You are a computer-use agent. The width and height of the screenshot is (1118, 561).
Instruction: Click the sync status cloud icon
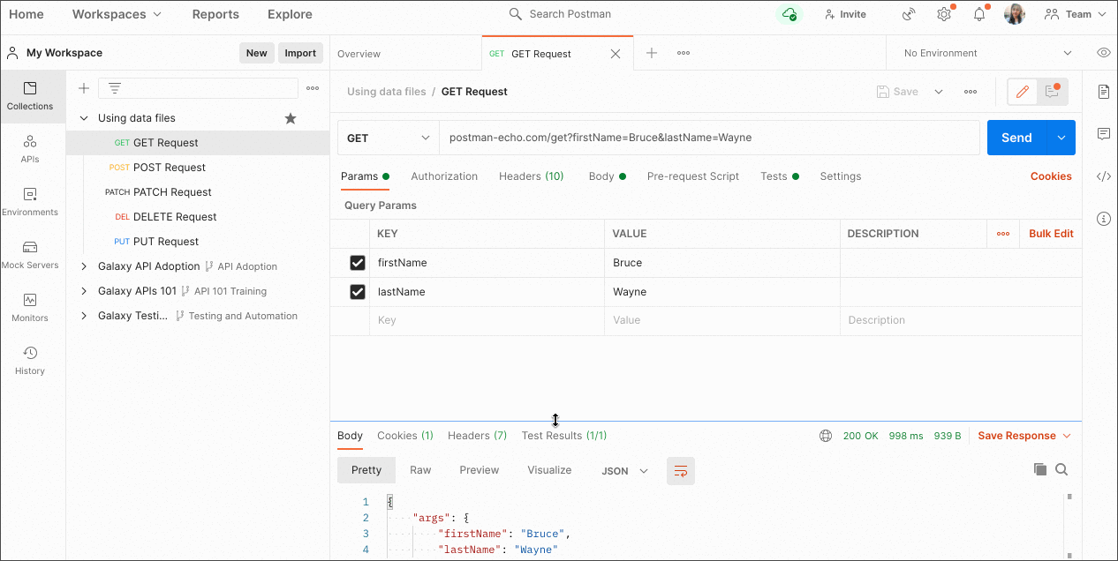pos(789,14)
